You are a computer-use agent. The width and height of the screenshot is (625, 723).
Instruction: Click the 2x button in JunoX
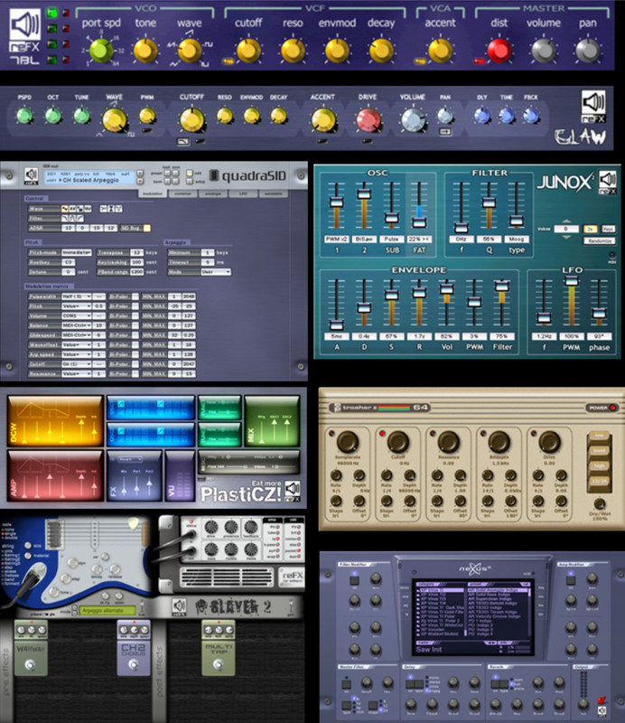pyautogui.click(x=590, y=229)
